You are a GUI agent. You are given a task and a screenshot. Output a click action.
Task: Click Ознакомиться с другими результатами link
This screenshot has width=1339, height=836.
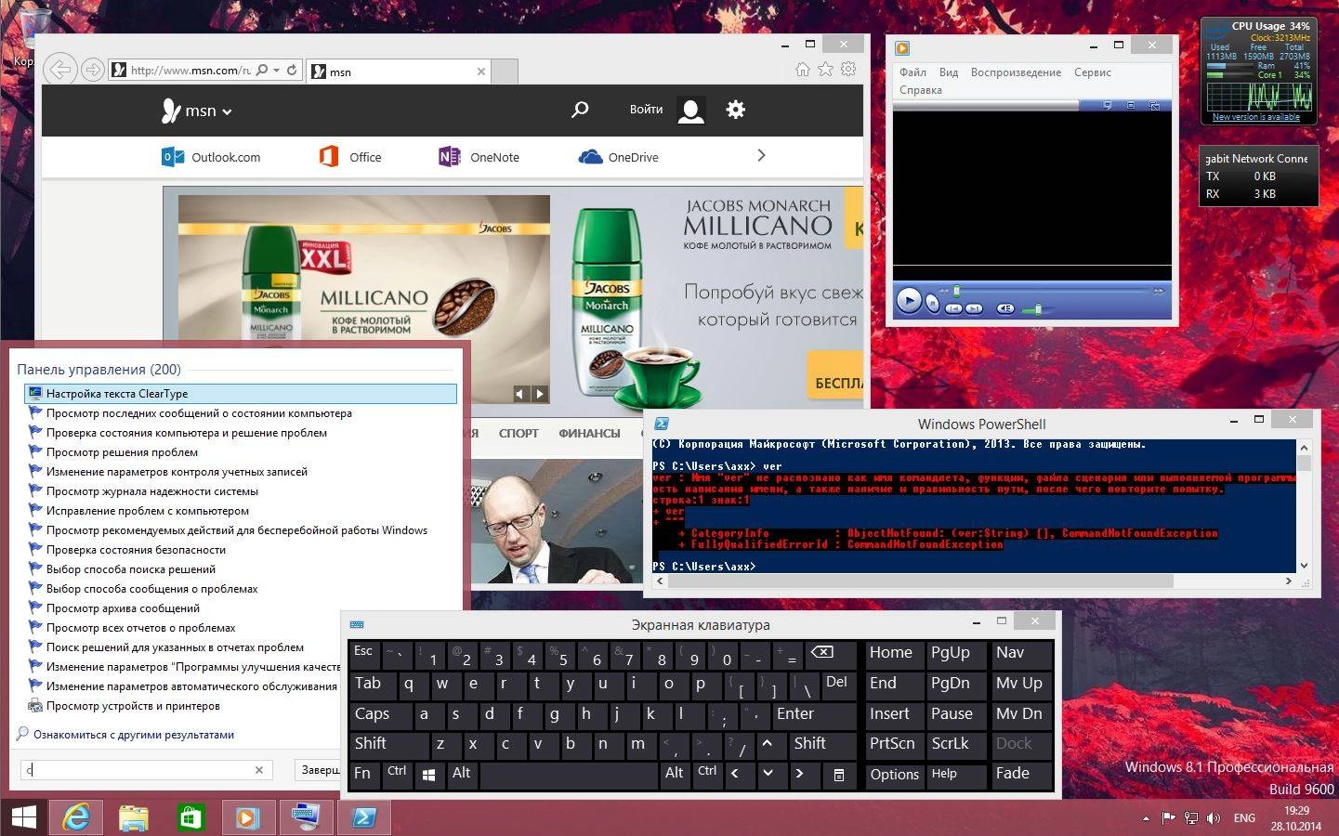pos(134,735)
